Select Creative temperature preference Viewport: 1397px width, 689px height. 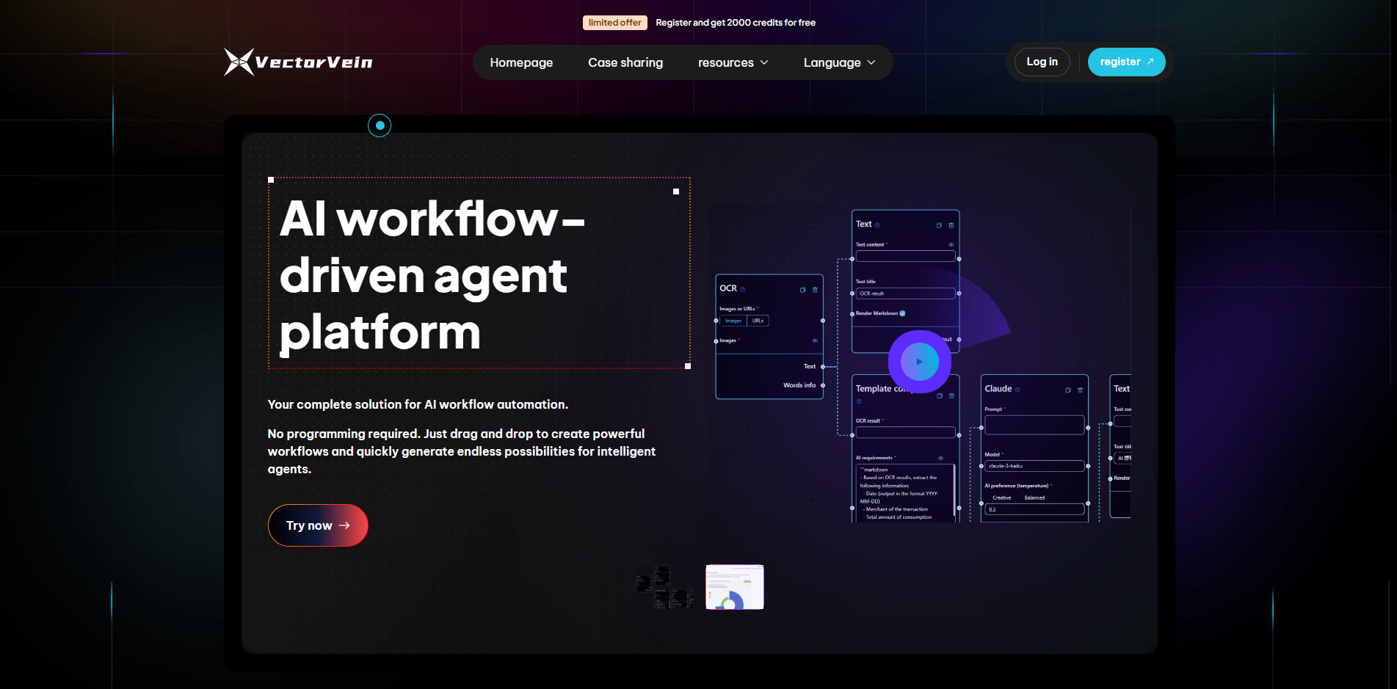pyautogui.click(x=1001, y=497)
